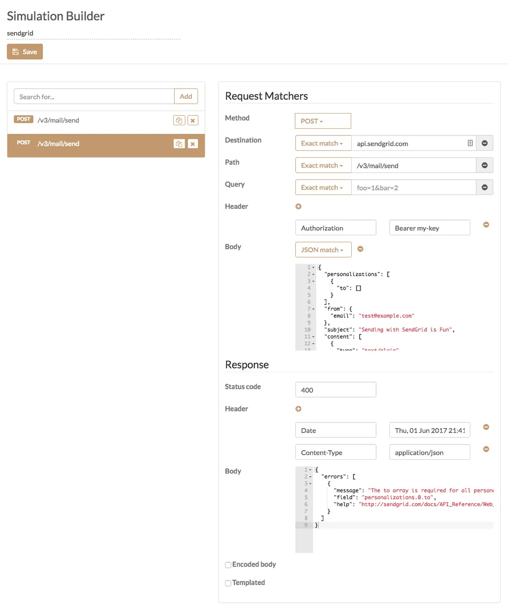The height and width of the screenshot is (611, 508).
Task: Add a new simulation endpoint
Action: [185, 96]
